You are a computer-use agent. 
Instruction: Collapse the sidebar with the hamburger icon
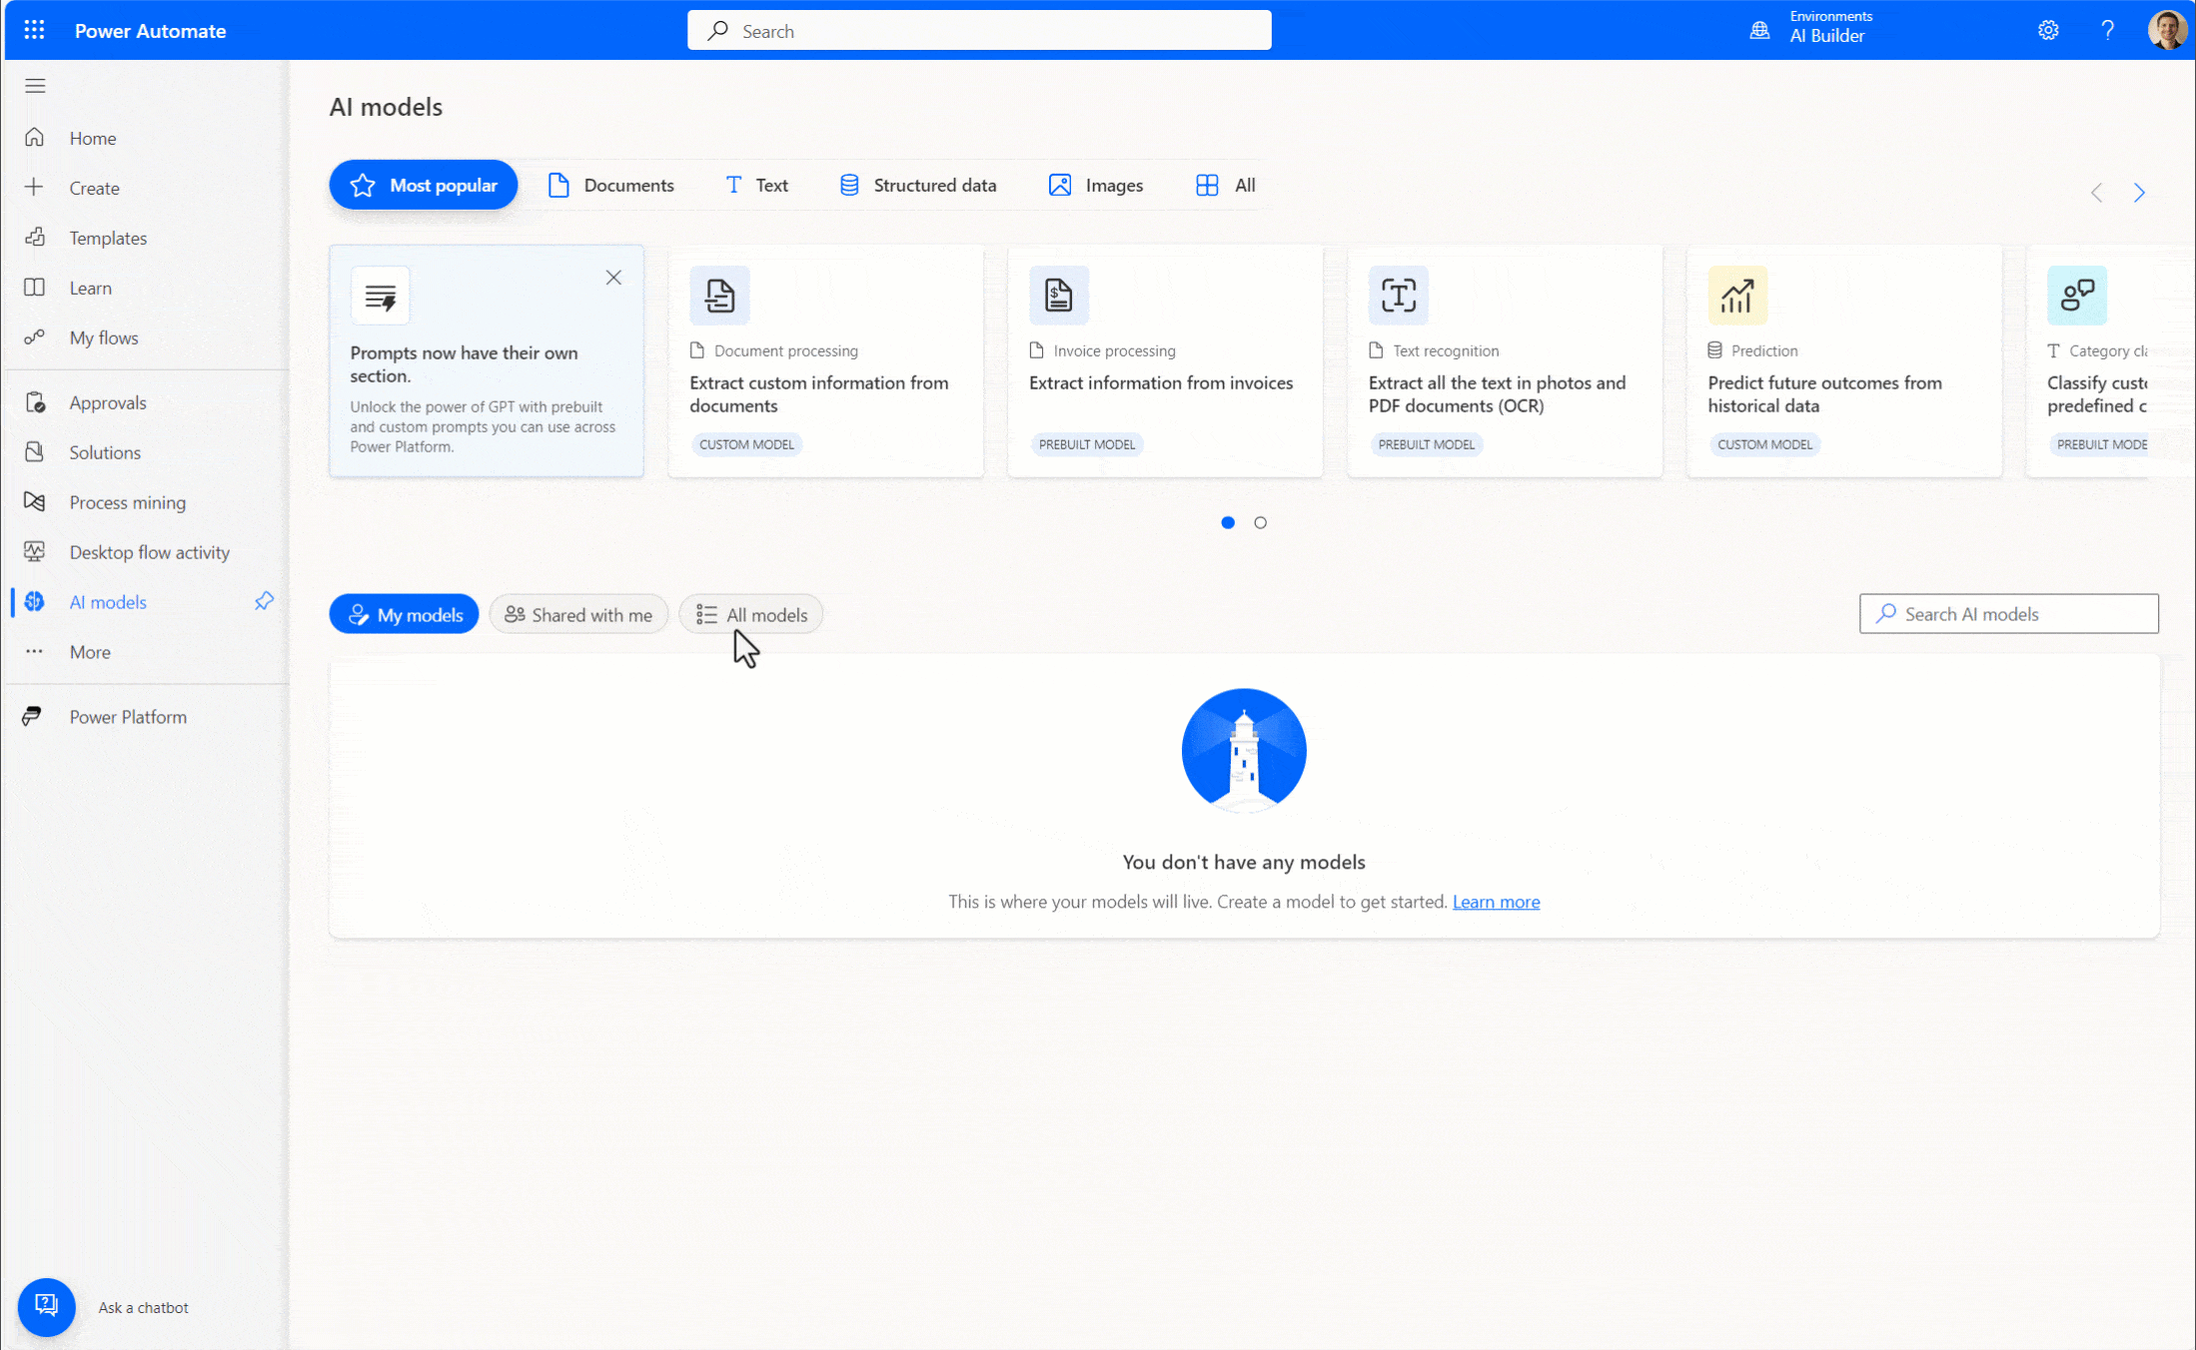click(x=35, y=86)
